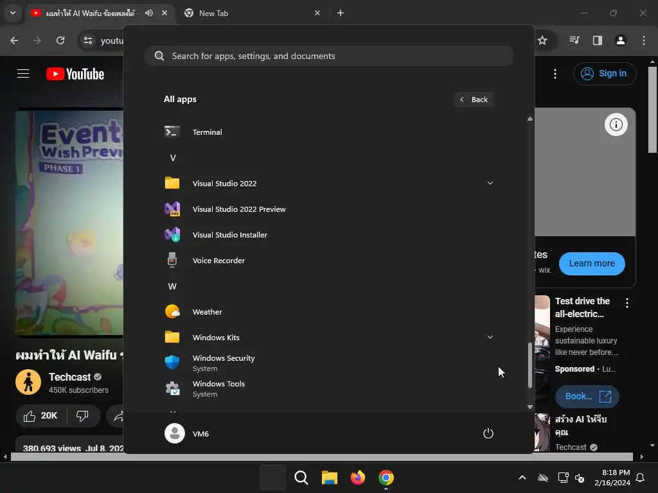Focus the Start menu search box
Image resolution: width=658 pixels, height=493 pixels.
click(328, 56)
